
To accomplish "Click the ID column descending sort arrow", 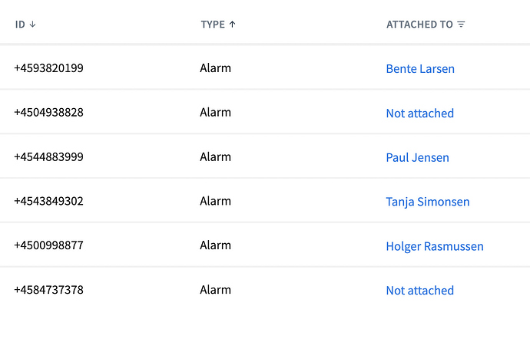I will tap(32, 25).
